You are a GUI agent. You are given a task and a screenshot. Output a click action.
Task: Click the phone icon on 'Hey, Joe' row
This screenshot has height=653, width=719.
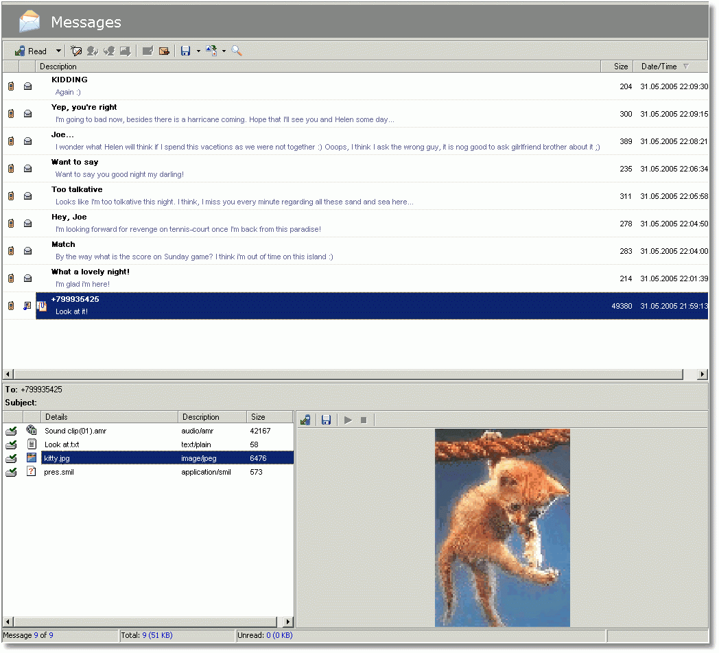tap(11, 224)
